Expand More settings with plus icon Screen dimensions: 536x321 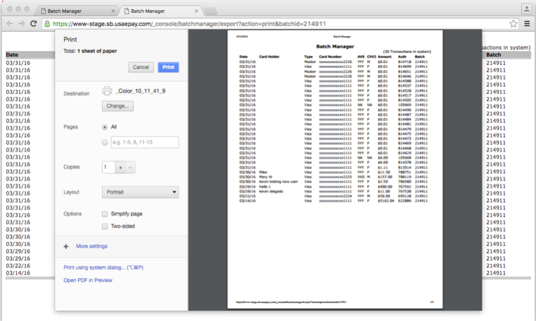tap(66, 246)
